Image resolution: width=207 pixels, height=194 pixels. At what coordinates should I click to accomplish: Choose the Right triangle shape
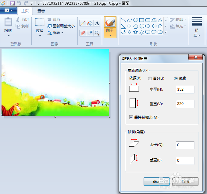[x=123, y=26]
